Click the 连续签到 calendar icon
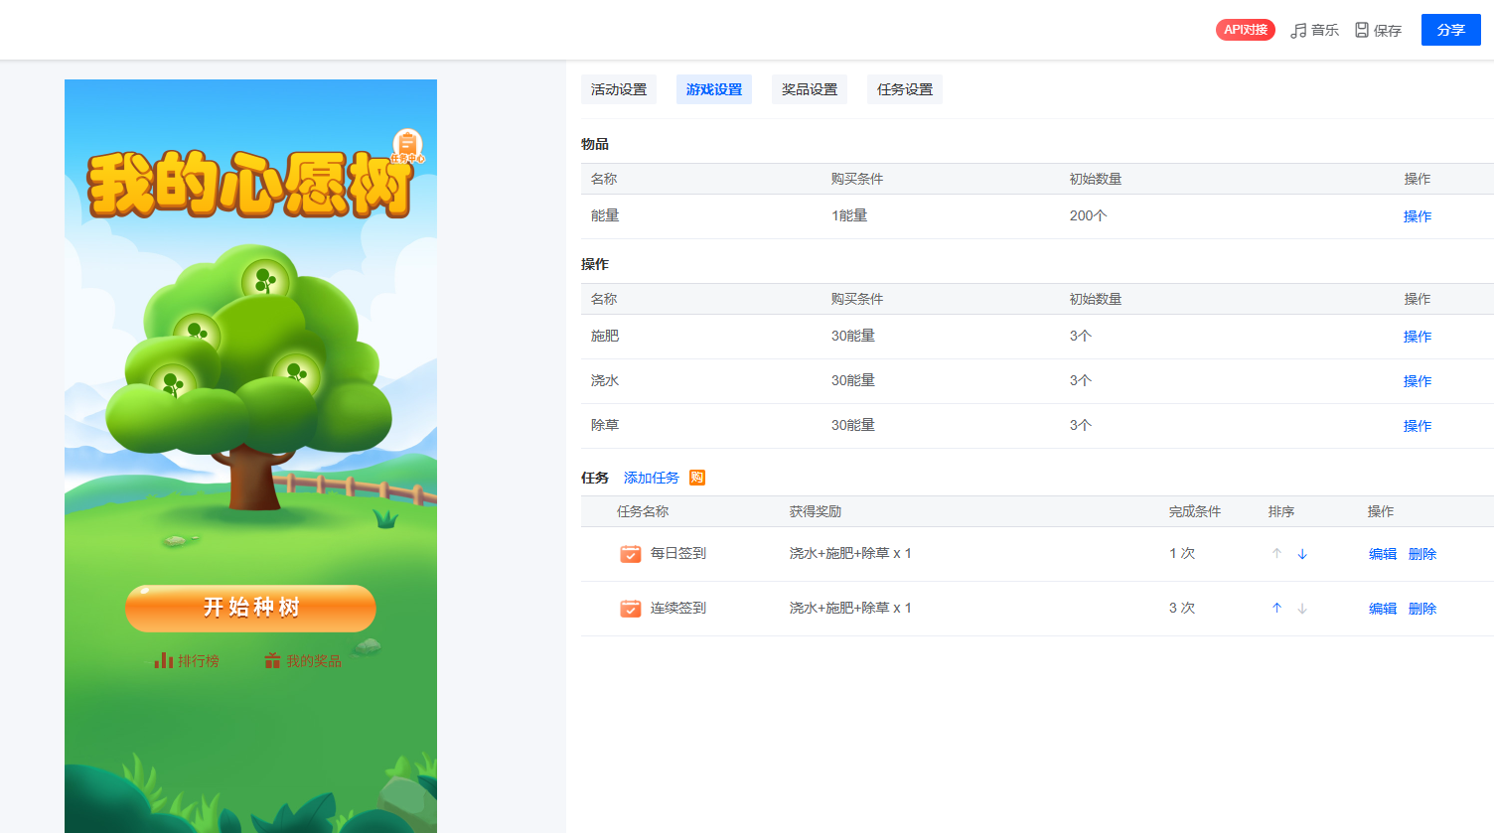 point(631,609)
